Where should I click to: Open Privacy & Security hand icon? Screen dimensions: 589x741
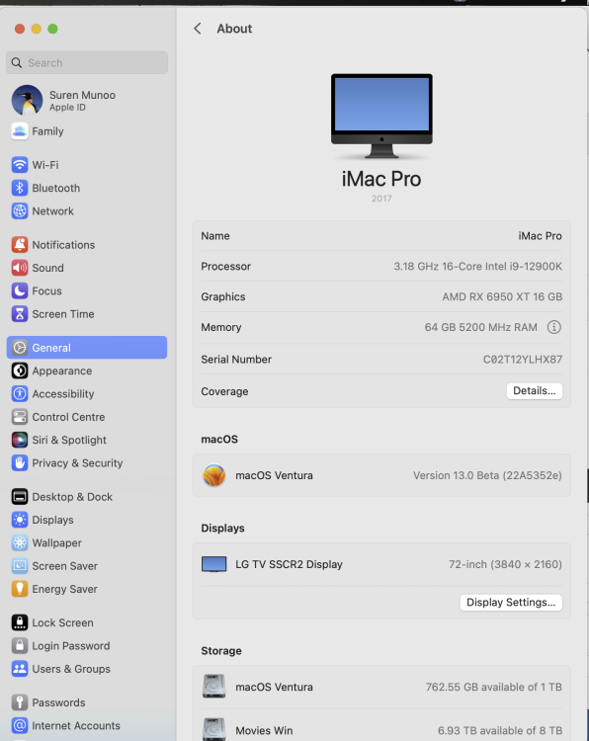(x=20, y=462)
